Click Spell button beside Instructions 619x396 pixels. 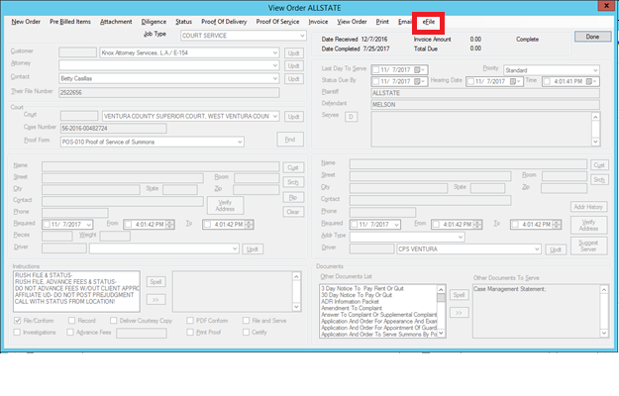(155, 282)
